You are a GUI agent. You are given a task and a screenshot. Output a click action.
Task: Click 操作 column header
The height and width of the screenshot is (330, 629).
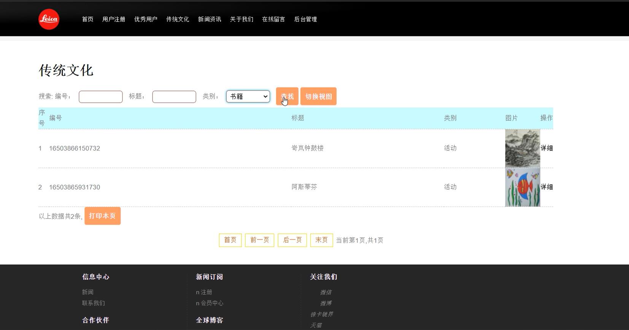coord(546,118)
